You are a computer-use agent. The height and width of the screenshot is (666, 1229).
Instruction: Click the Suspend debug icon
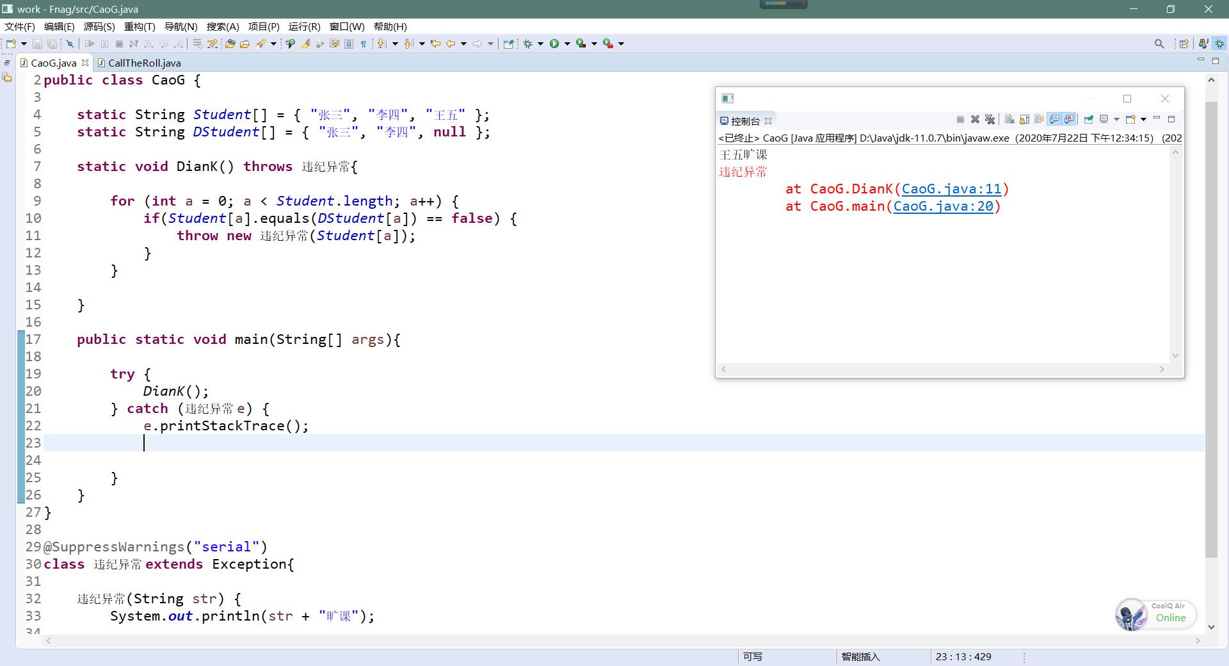coord(104,44)
